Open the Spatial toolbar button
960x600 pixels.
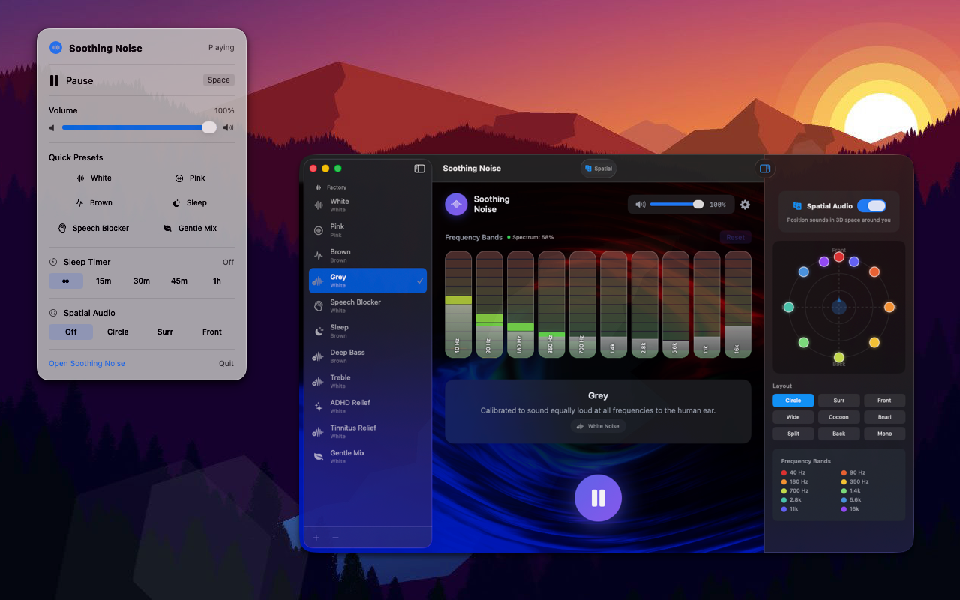click(x=598, y=169)
